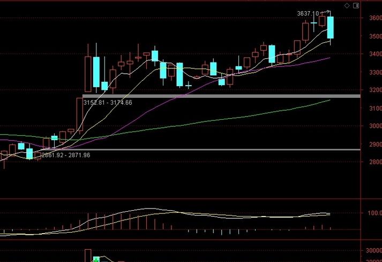Click the 30000 volume axis label
This screenshot has height=262, width=382.
point(374,251)
